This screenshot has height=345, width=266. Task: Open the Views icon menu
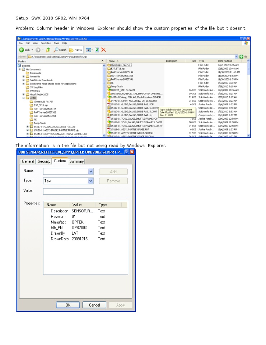coord(89,50)
